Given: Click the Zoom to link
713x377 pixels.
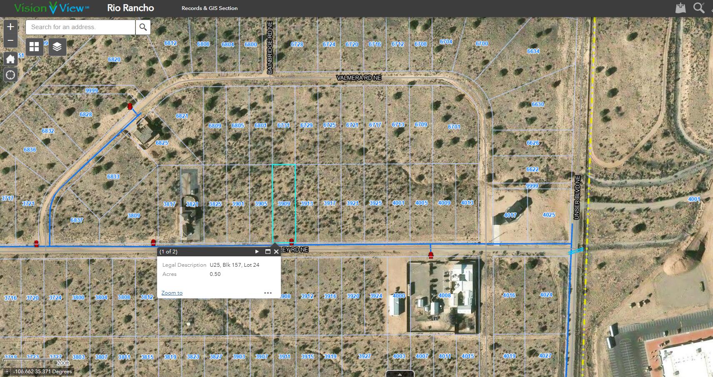Looking at the screenshot, I should 172,293.
